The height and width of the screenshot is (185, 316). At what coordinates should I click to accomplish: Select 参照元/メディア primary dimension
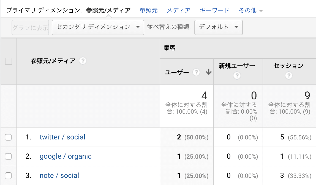[108, 10]
